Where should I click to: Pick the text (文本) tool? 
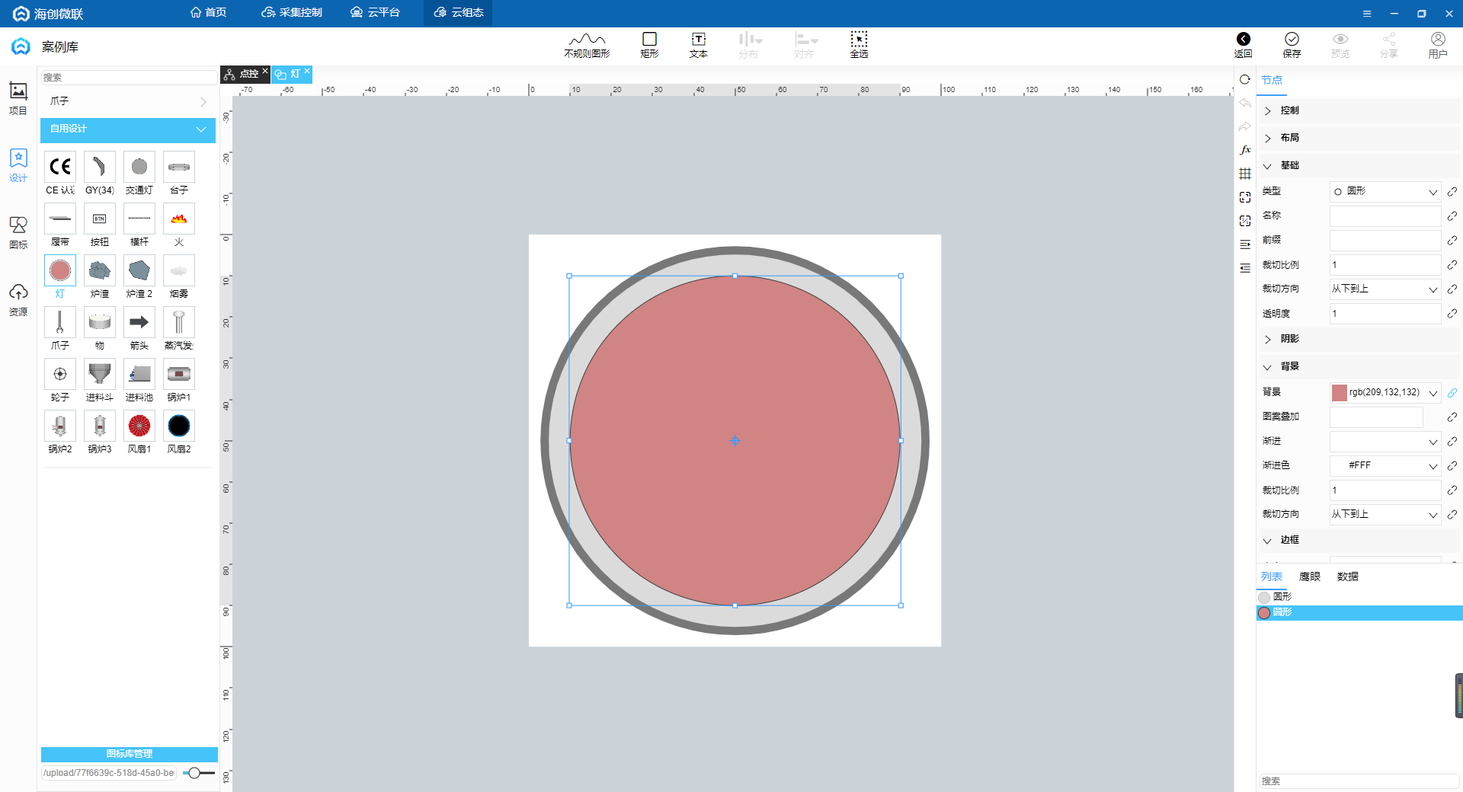tap(698, 45)
